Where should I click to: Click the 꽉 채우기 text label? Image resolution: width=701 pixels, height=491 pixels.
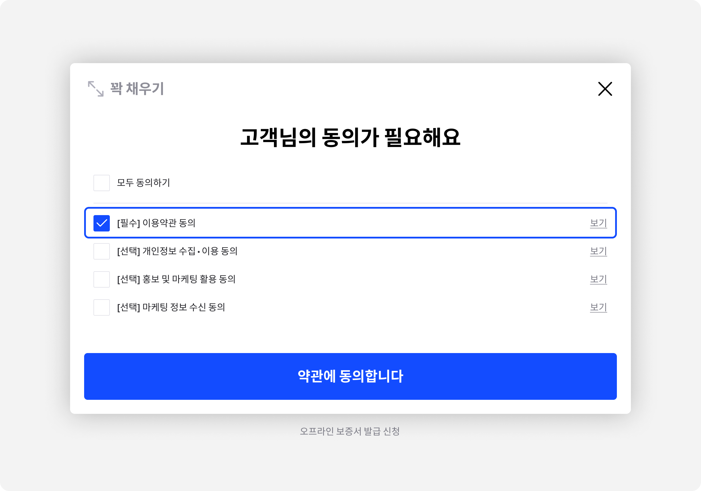pos(137,89)
